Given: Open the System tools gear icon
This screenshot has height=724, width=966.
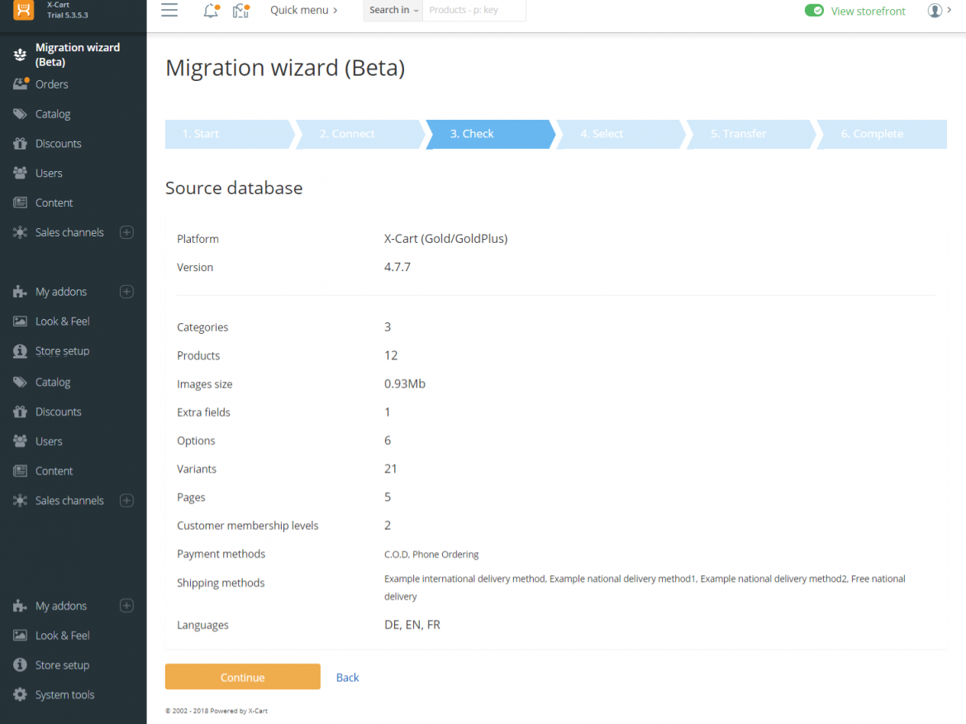Looking at the screenshot, I should pyautogui.click(x=19, y=694).
